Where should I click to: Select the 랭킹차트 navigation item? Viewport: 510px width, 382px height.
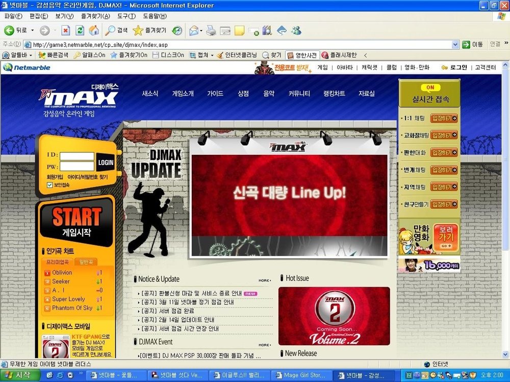(334, 94)
